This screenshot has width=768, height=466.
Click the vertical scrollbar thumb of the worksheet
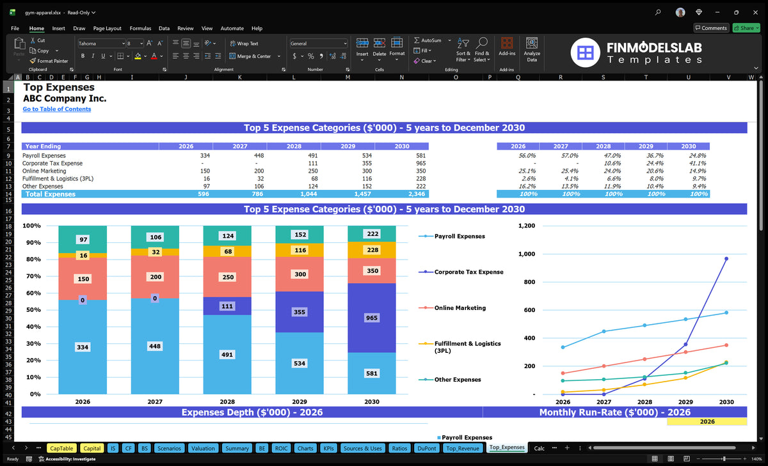[x=761, y=157]
